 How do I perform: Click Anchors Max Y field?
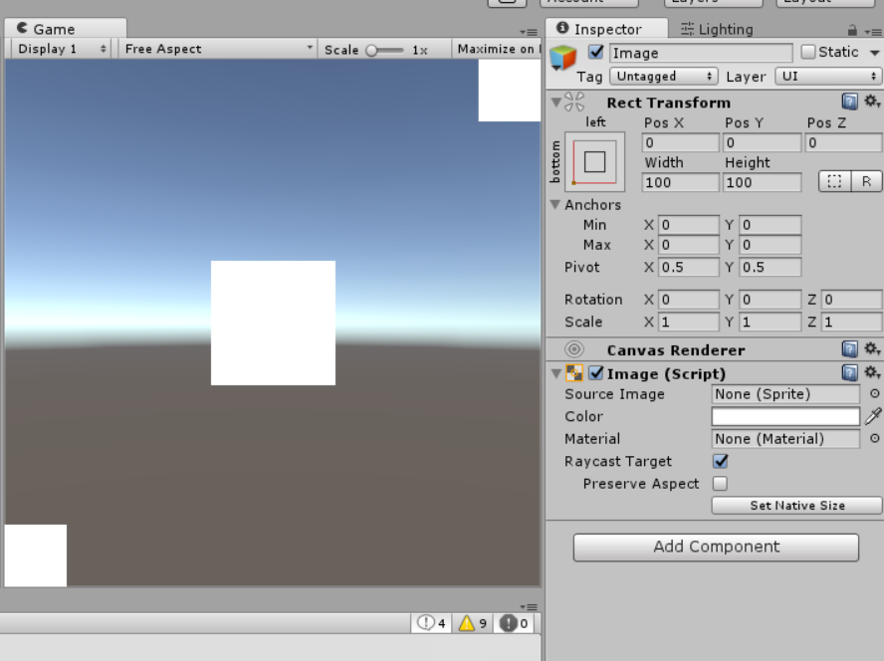[771, 245]
